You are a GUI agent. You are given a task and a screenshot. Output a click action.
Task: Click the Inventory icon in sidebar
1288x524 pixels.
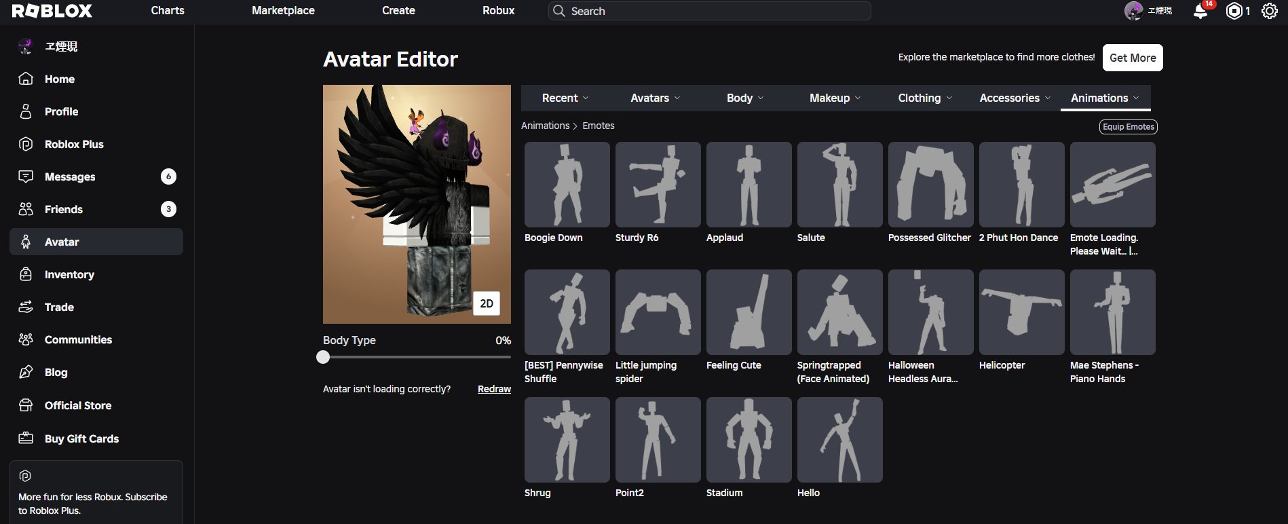[26, 274]
